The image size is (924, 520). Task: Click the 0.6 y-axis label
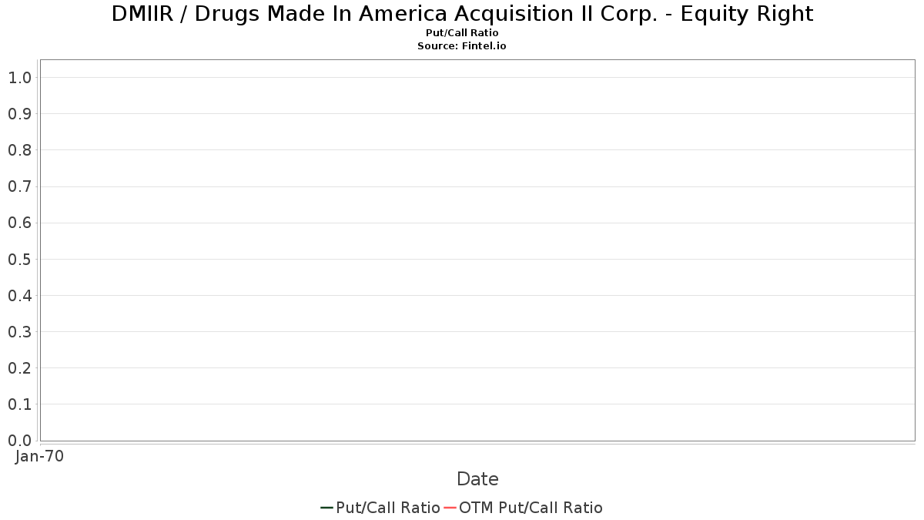19,223
